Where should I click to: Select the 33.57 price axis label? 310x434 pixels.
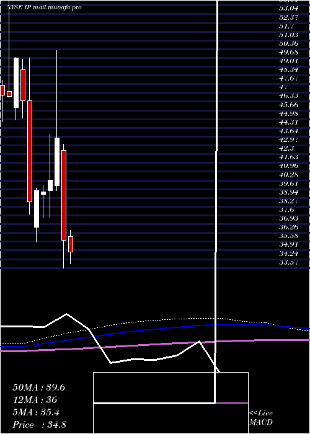pyautogui.click(x=288, y=262)
